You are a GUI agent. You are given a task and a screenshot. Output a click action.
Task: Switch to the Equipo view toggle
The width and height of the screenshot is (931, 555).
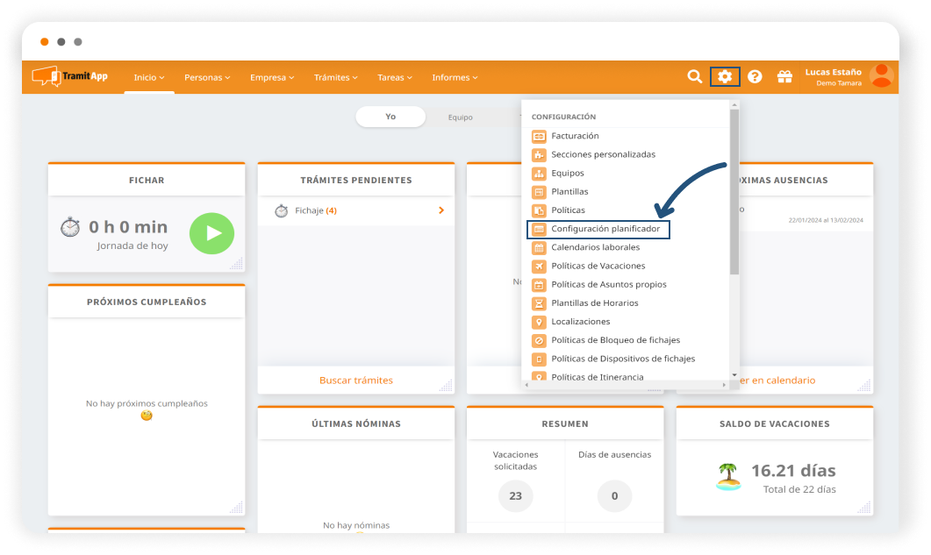[x=460, y=117]
